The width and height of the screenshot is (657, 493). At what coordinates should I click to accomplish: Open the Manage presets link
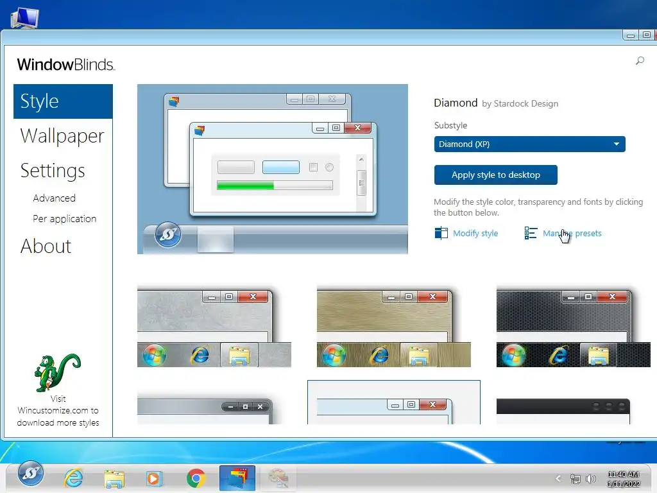(x=572, y=233)
